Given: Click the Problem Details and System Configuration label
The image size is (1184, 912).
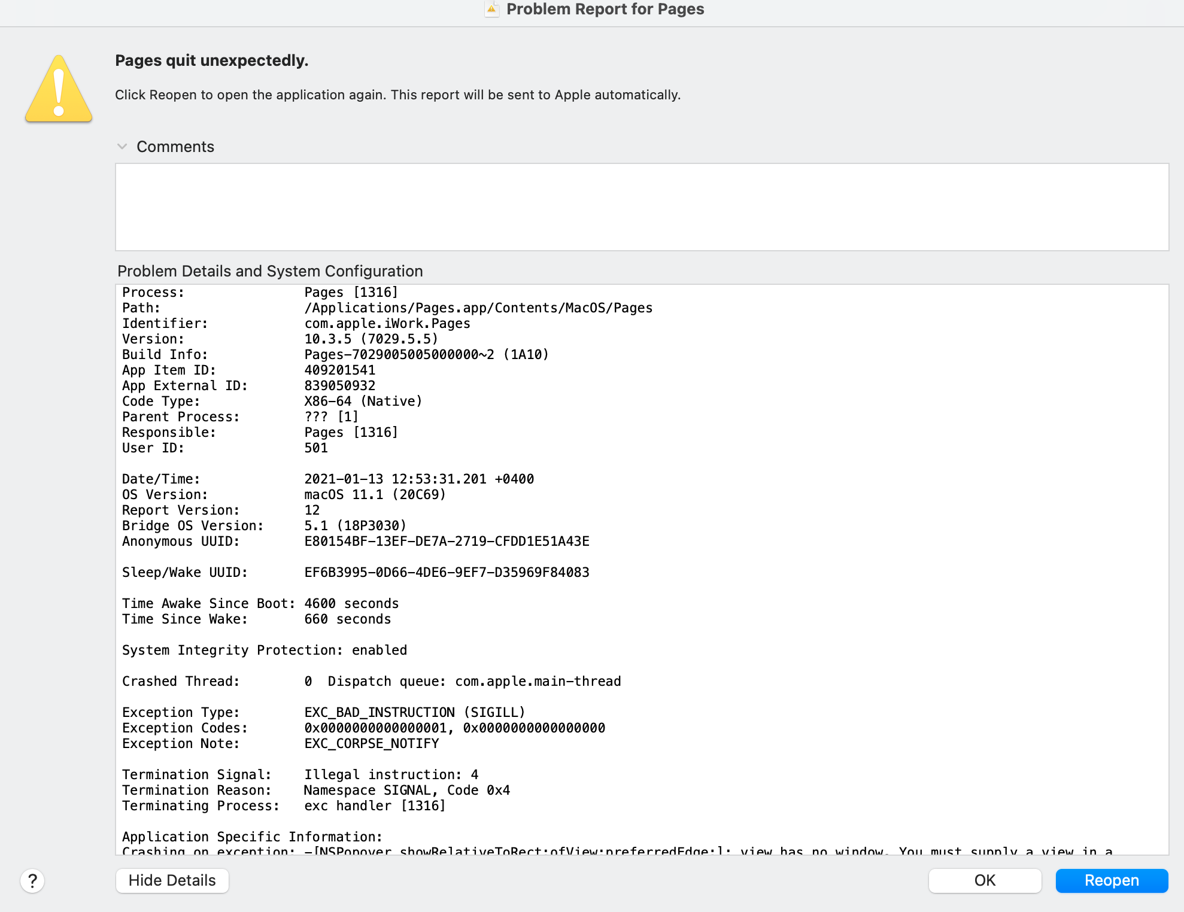Looking at the screenshot, I should click(270, 271).
